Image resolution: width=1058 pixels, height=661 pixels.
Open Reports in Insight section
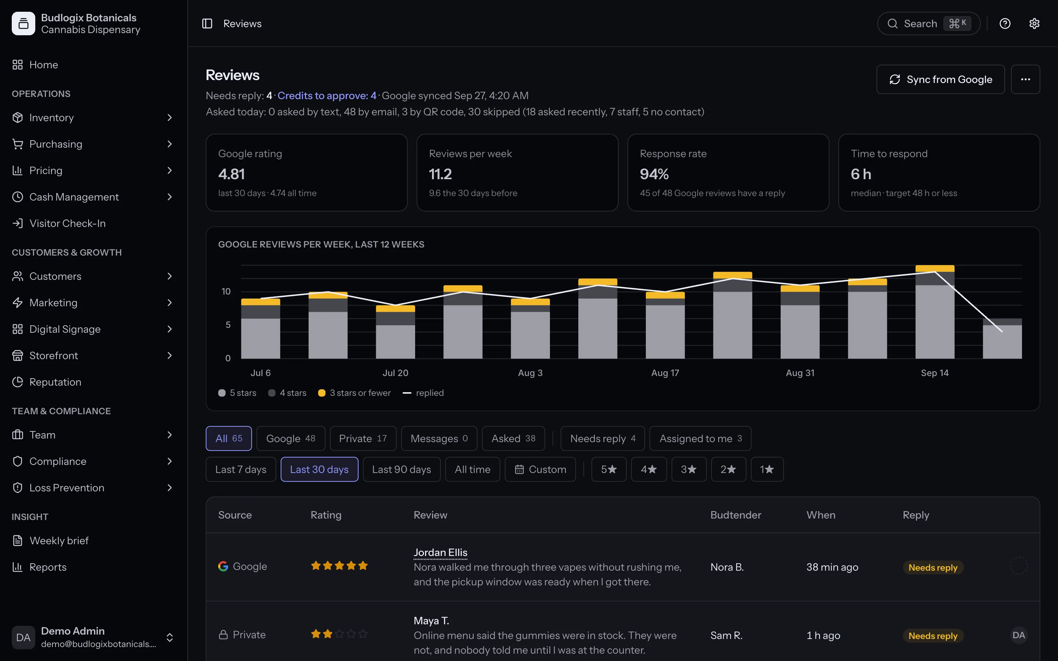(94, 567)
